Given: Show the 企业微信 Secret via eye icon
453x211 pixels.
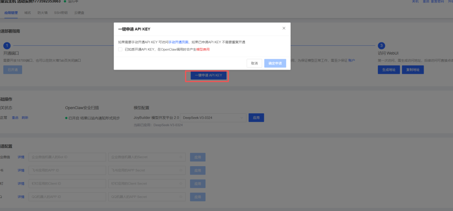Looking at the screenshot, I should point(181,157).
